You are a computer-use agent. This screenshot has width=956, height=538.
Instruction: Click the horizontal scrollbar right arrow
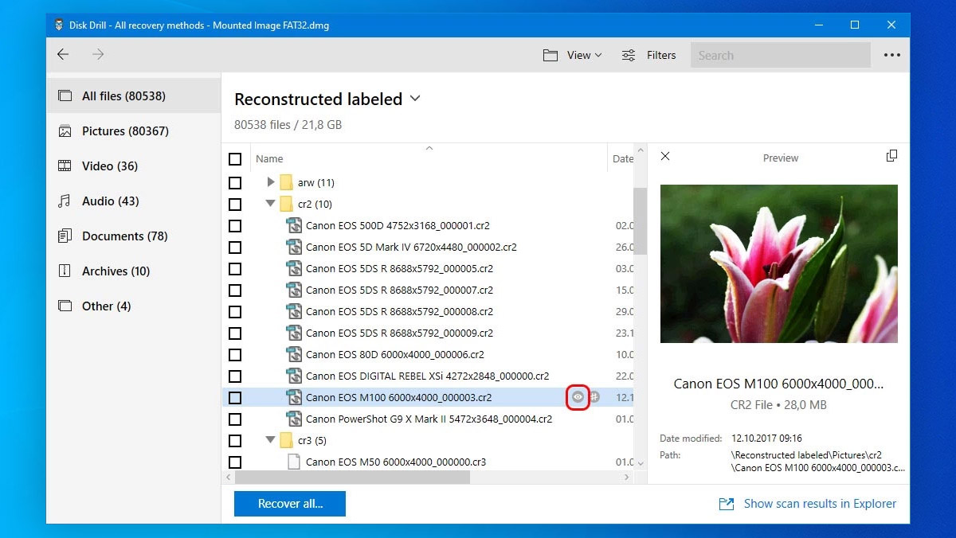tap(627, 478)
